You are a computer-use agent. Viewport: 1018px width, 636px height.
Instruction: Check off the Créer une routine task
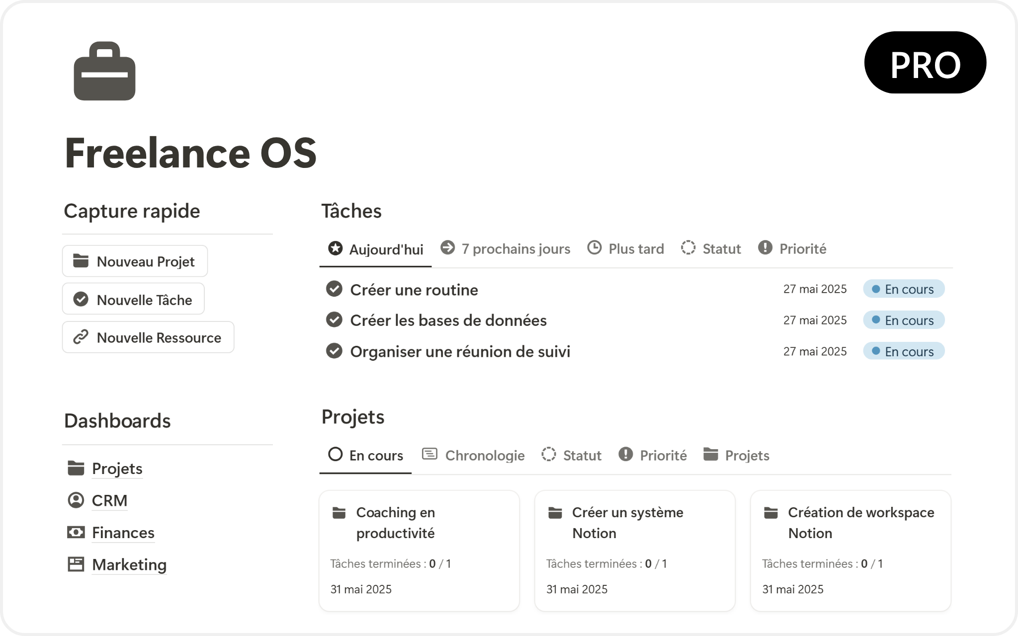[334, 289]
